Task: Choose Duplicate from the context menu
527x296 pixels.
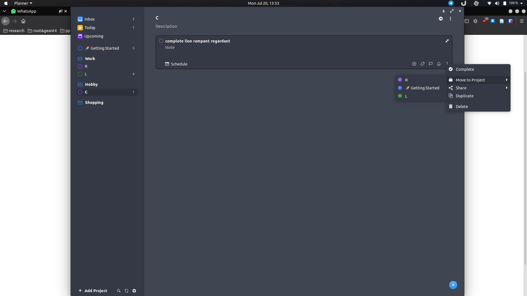Action: [x=464, y=96]
